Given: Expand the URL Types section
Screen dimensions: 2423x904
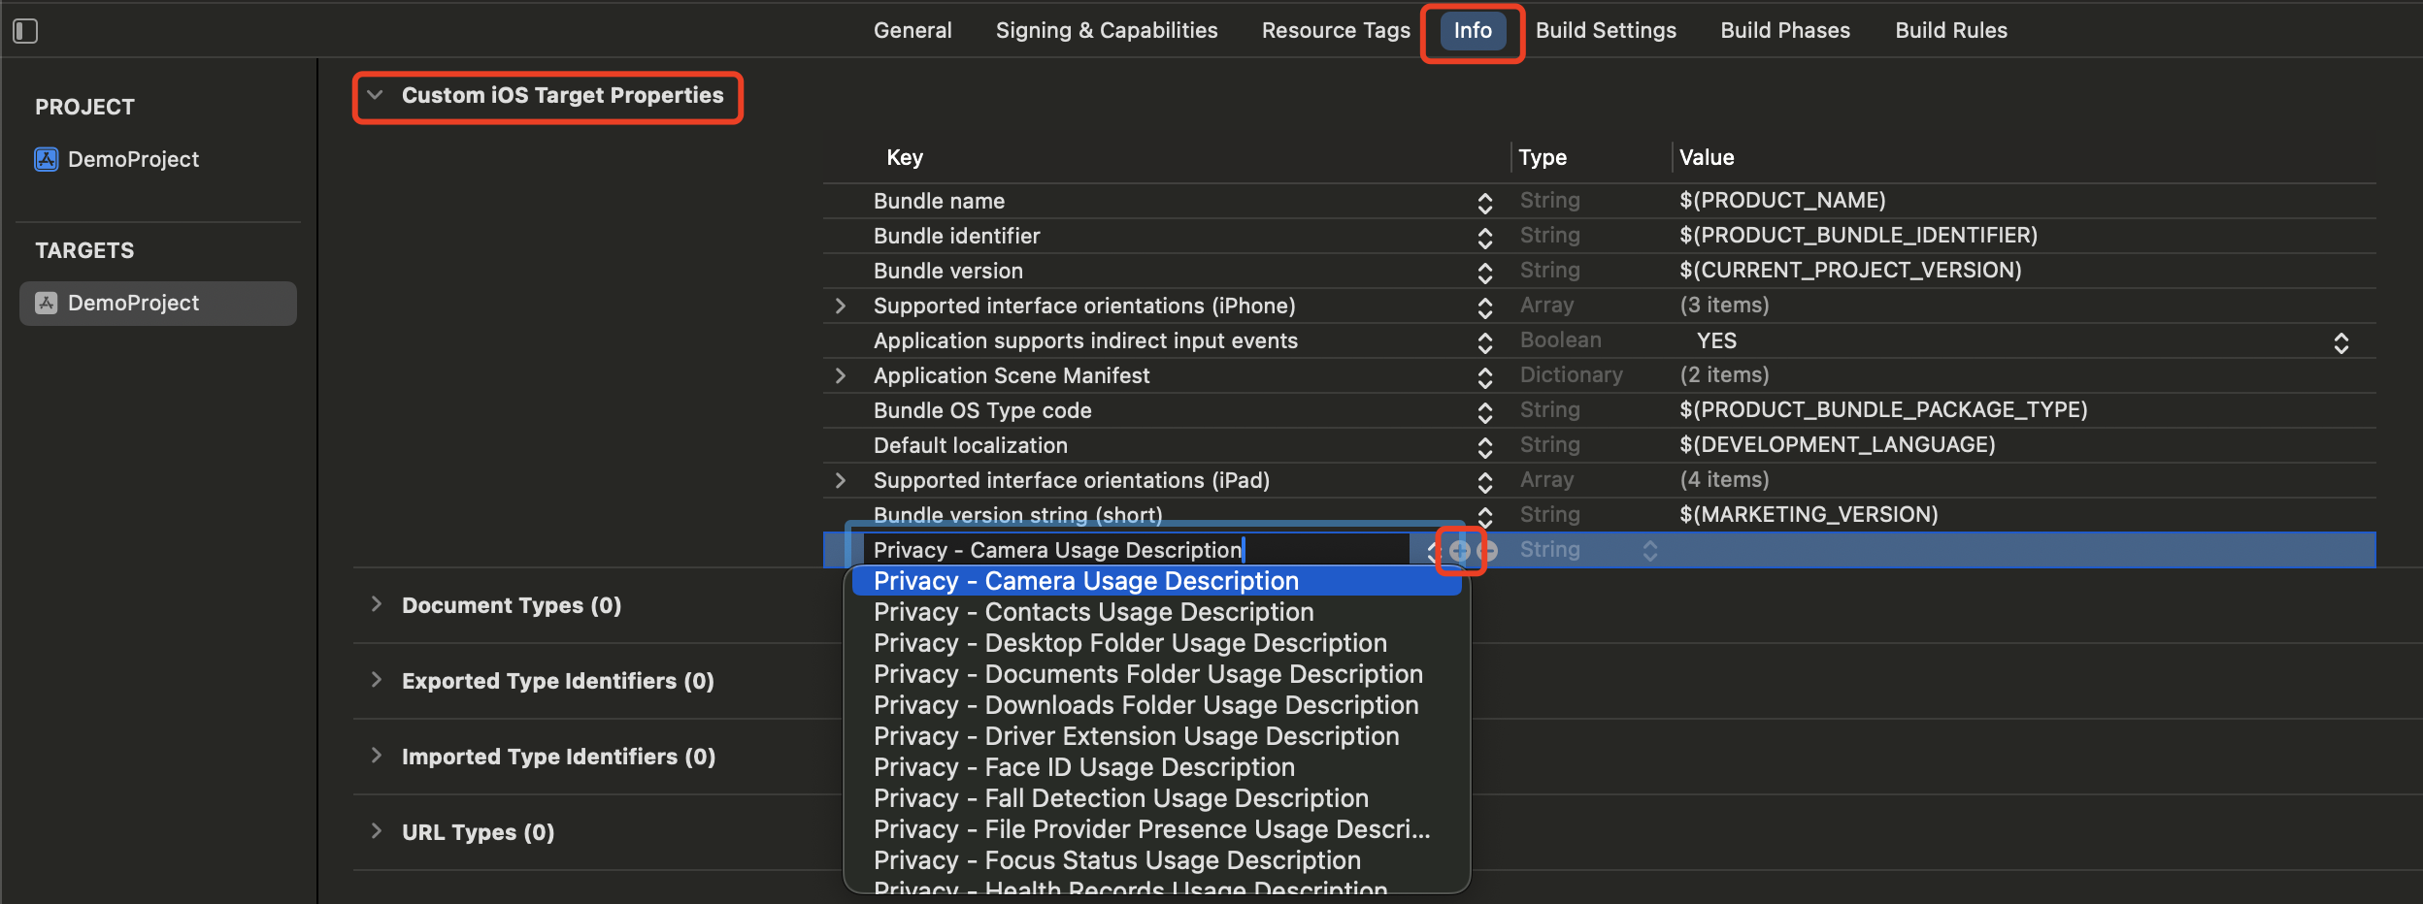Looking at the screenshot, I should [x=377, y=831].
